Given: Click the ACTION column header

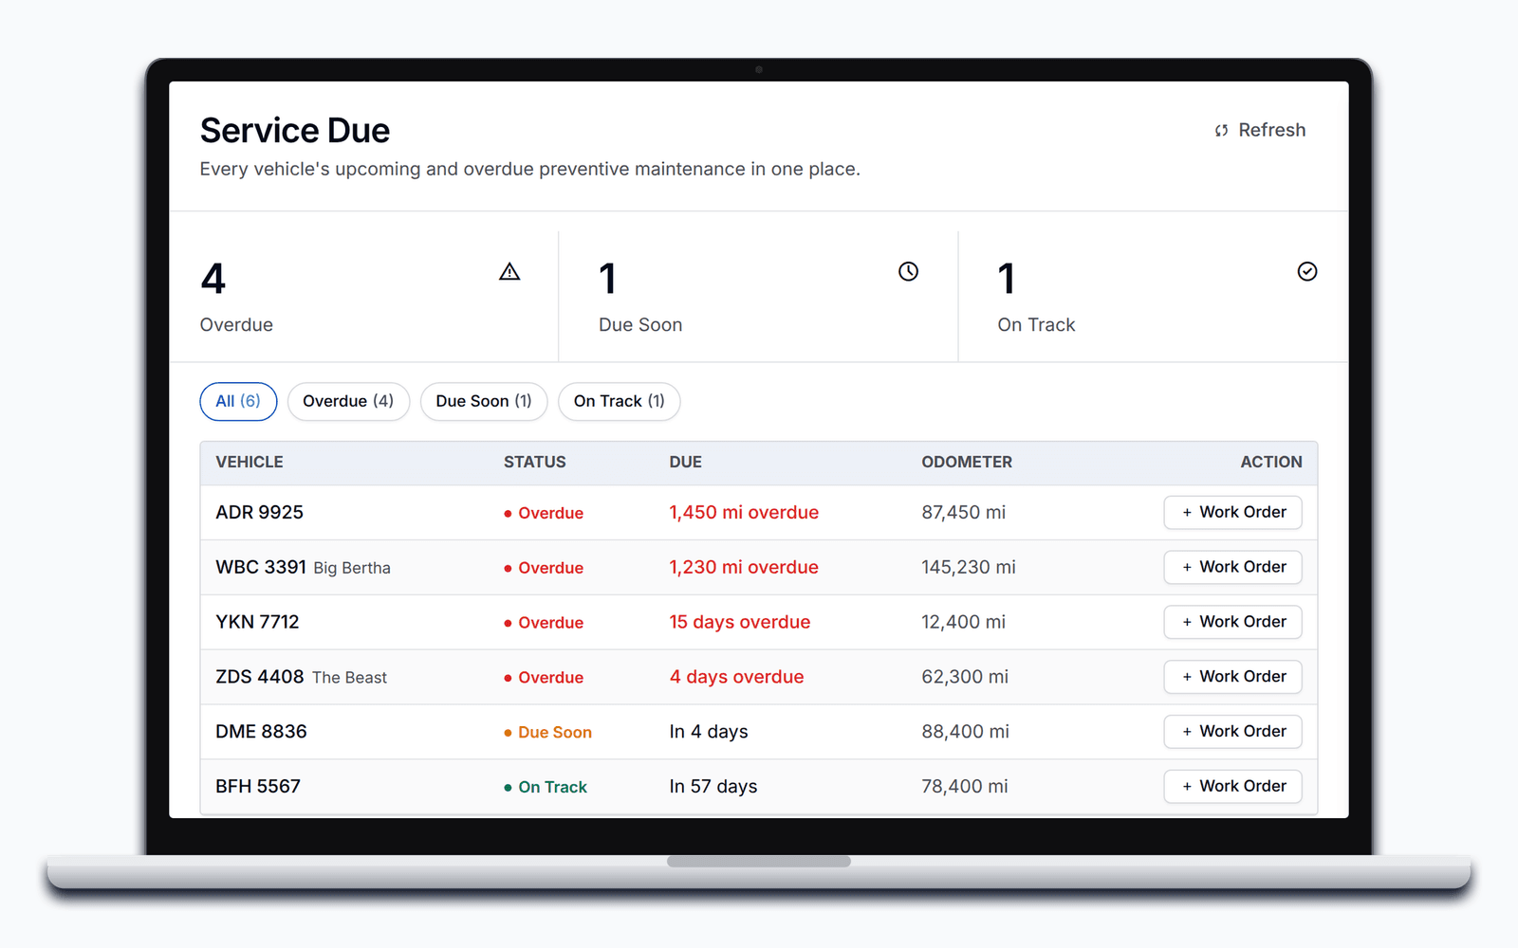Looking at the screenshot, I should point(1271,463).
